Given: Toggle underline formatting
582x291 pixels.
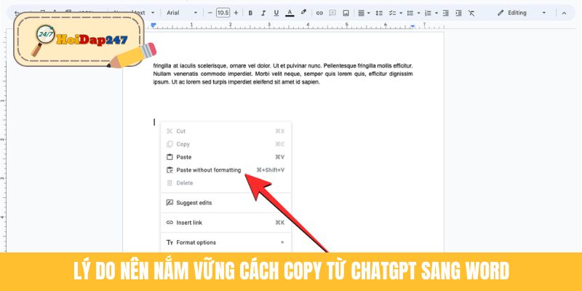Looking at the screenshot, I should tap(276, 12).
